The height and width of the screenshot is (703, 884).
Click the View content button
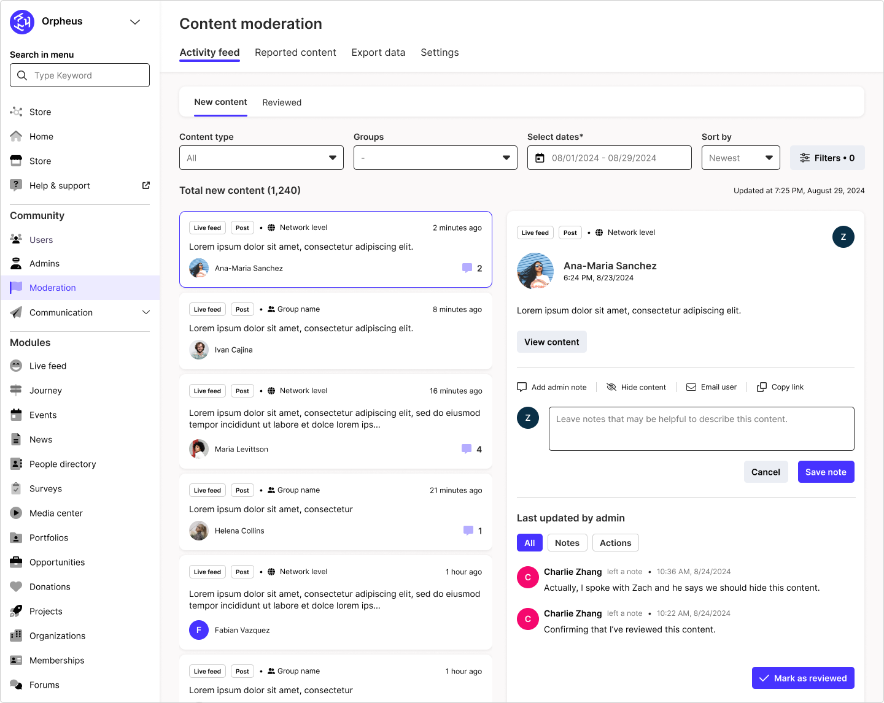[x=552, y=342]
